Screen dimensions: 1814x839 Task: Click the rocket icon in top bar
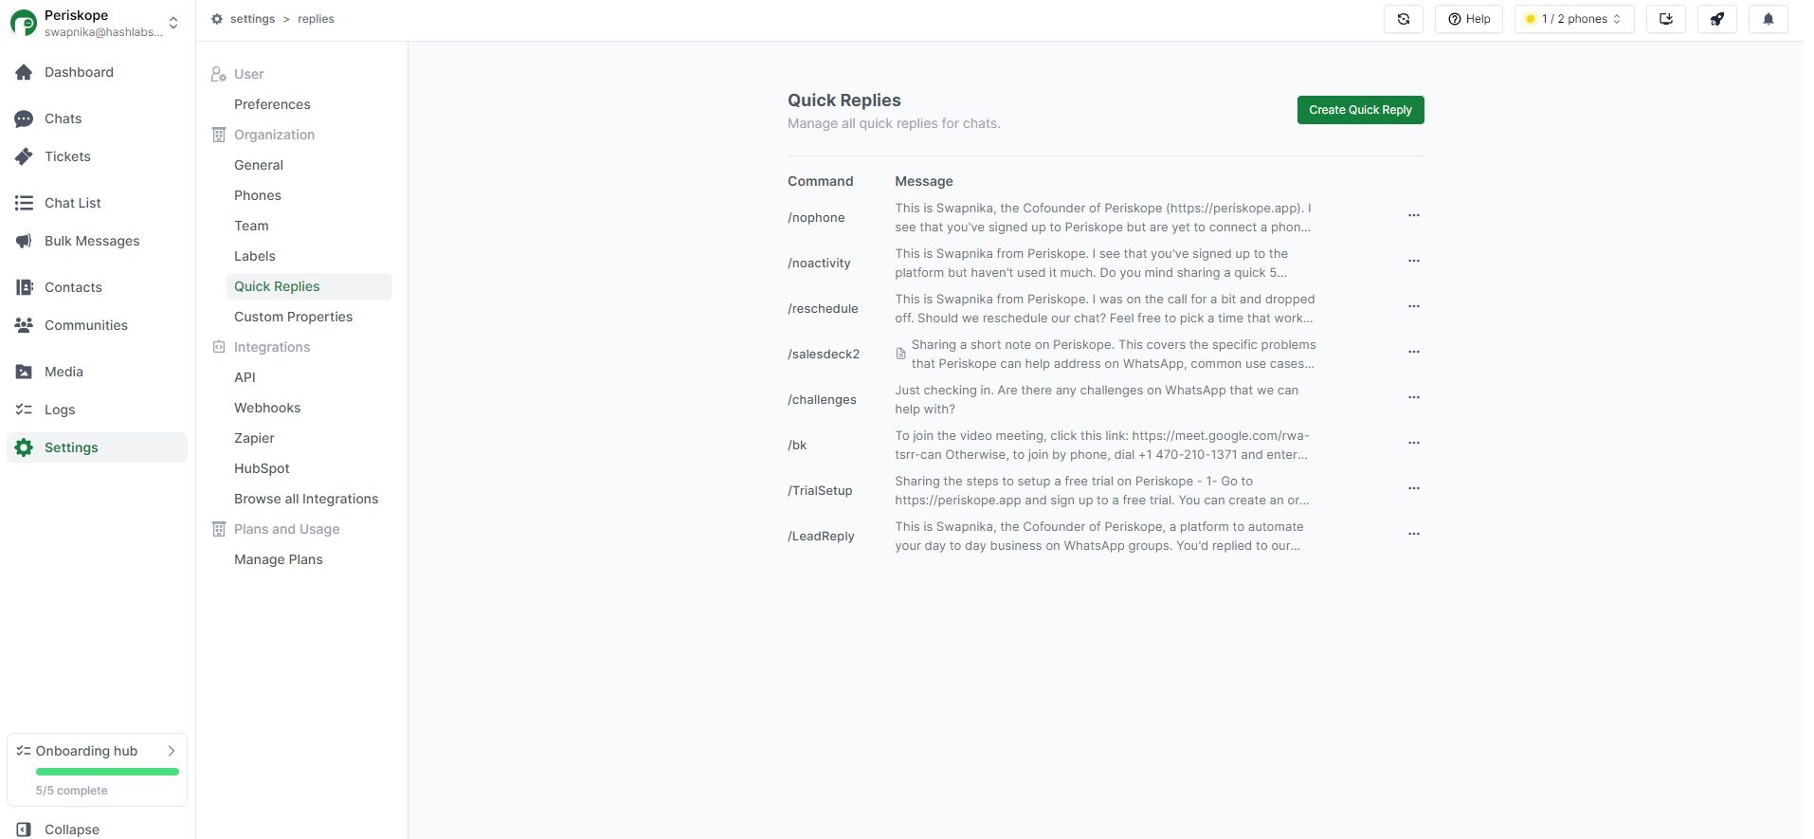(1717, 19)
